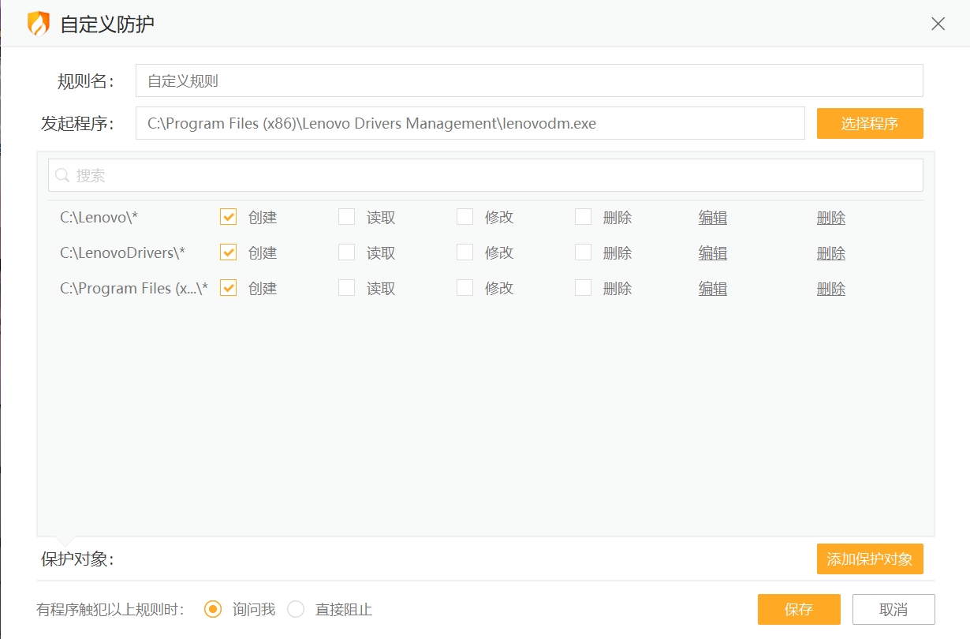Uncheck 创建 for the C:\Lenovo\* rule
This screenshot has height=639, width=970.
tap(228, 216)
